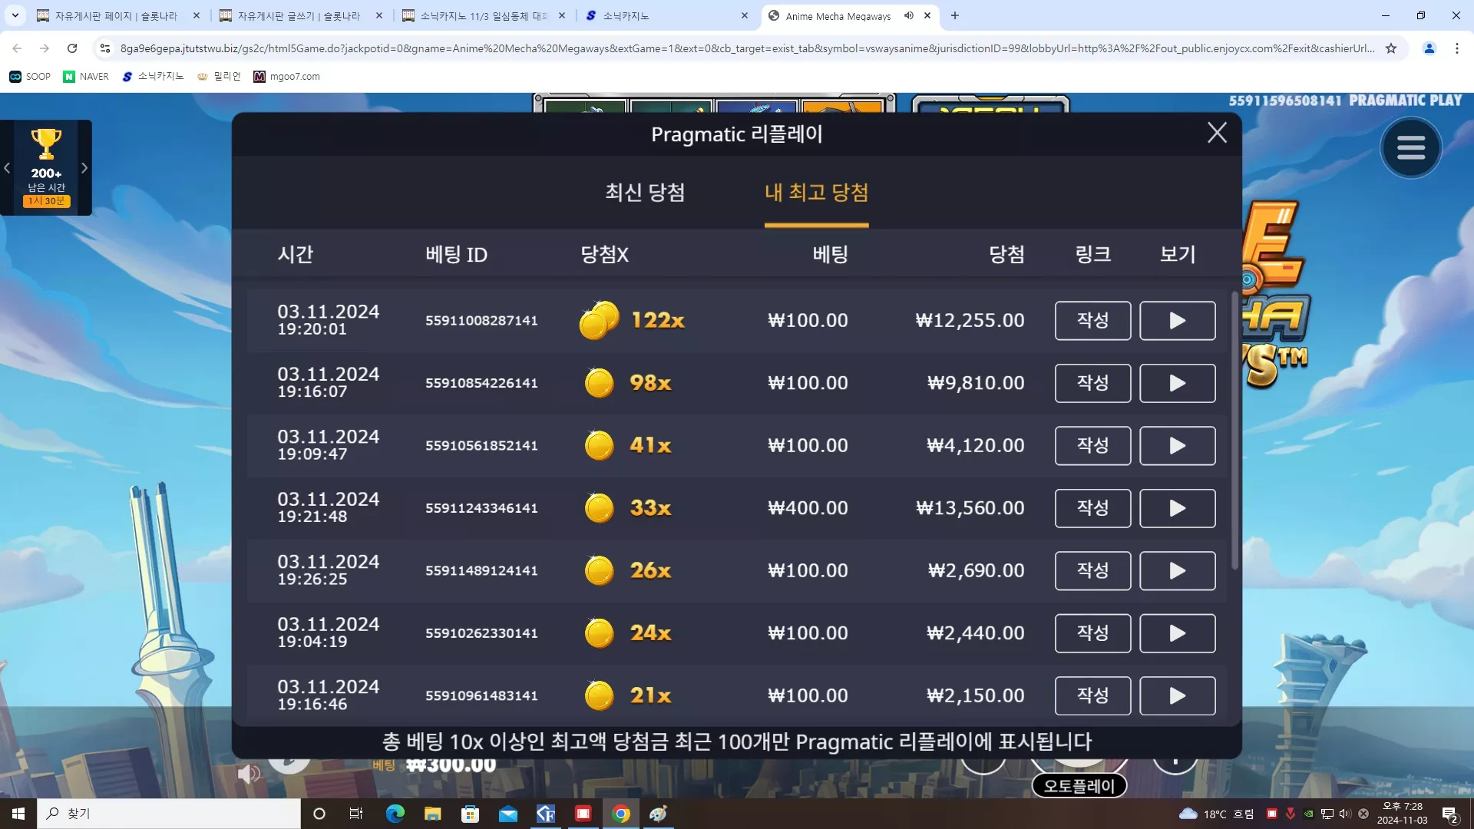Open the Mail app on the taskbar
The image size is (1474, 829).
(x=507, y=814)
